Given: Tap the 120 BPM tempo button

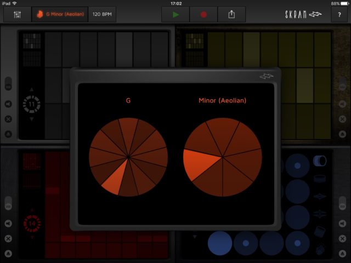Looking at the screenshot, I should tap(102, 15).
